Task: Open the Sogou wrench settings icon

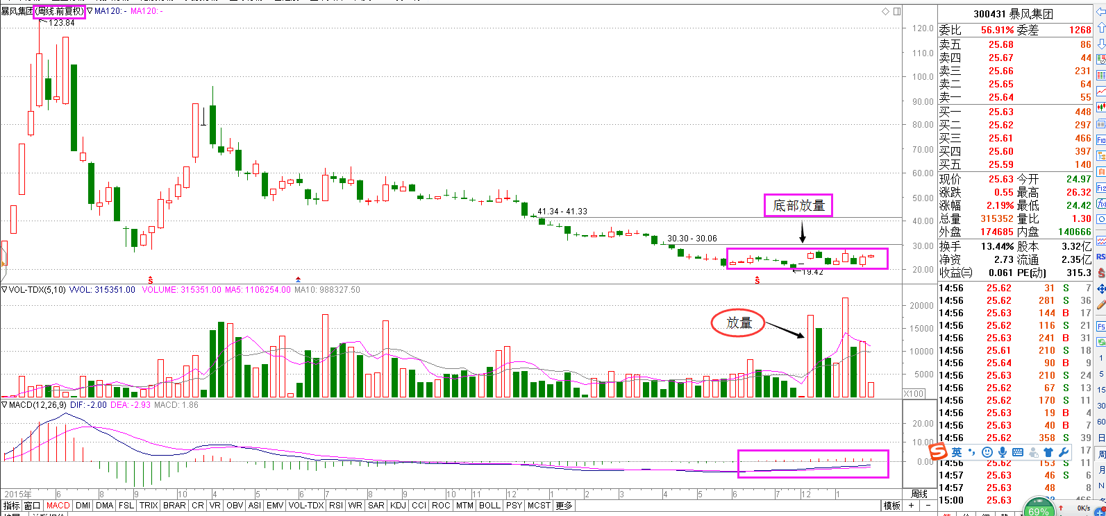Action: point(1063,452)
